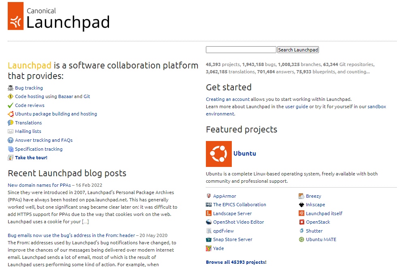Open the Creating an account link

tap(228, 99)
